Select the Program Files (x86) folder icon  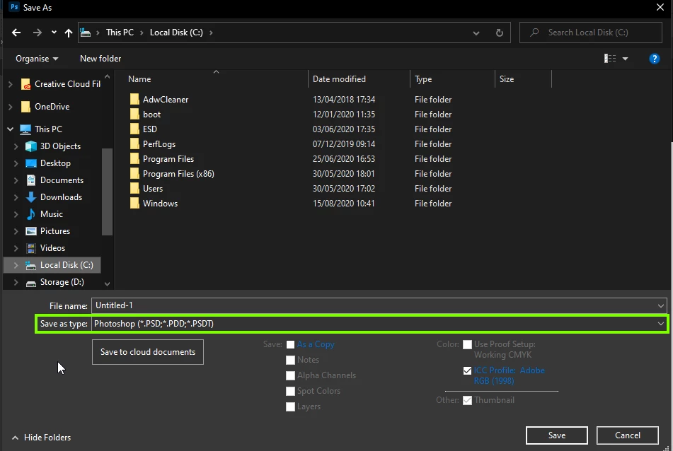pos(134,174)
